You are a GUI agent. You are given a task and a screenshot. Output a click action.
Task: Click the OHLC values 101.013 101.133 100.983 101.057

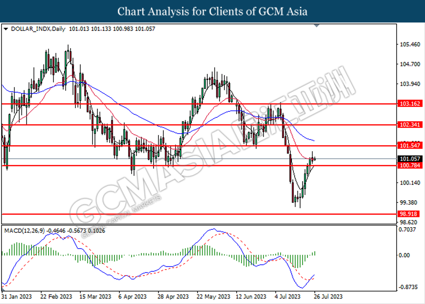pos(112,29)
